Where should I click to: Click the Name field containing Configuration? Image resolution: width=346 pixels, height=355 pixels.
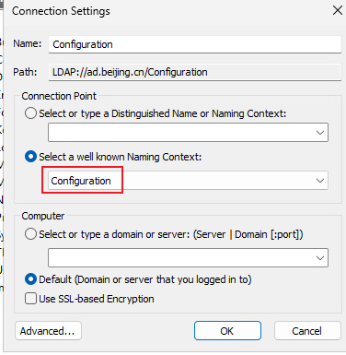[195, 44]
